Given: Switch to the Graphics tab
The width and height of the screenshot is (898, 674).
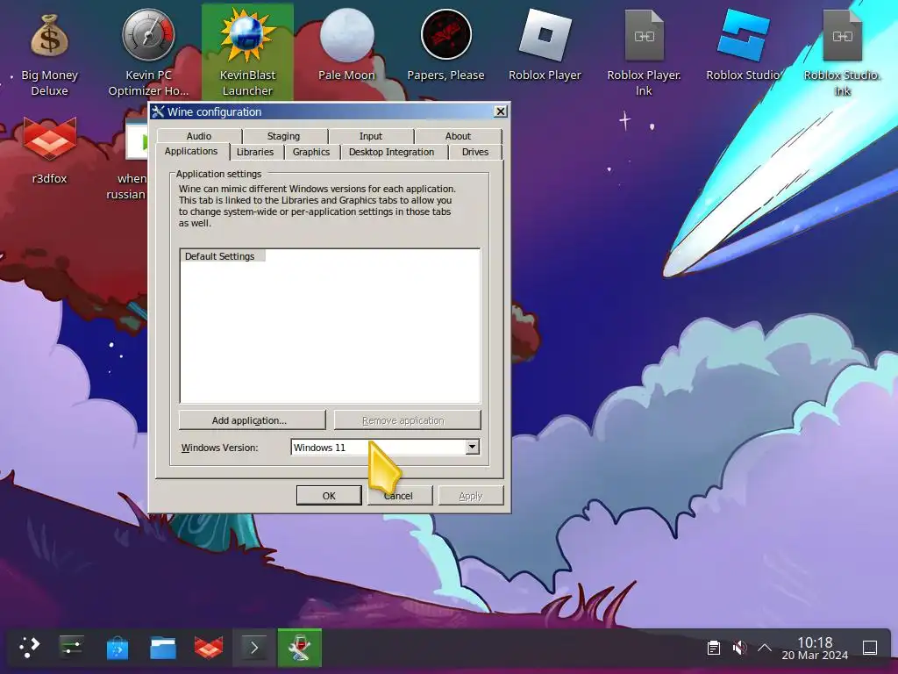Looking at the screenshot, I should tap(311, 152).
